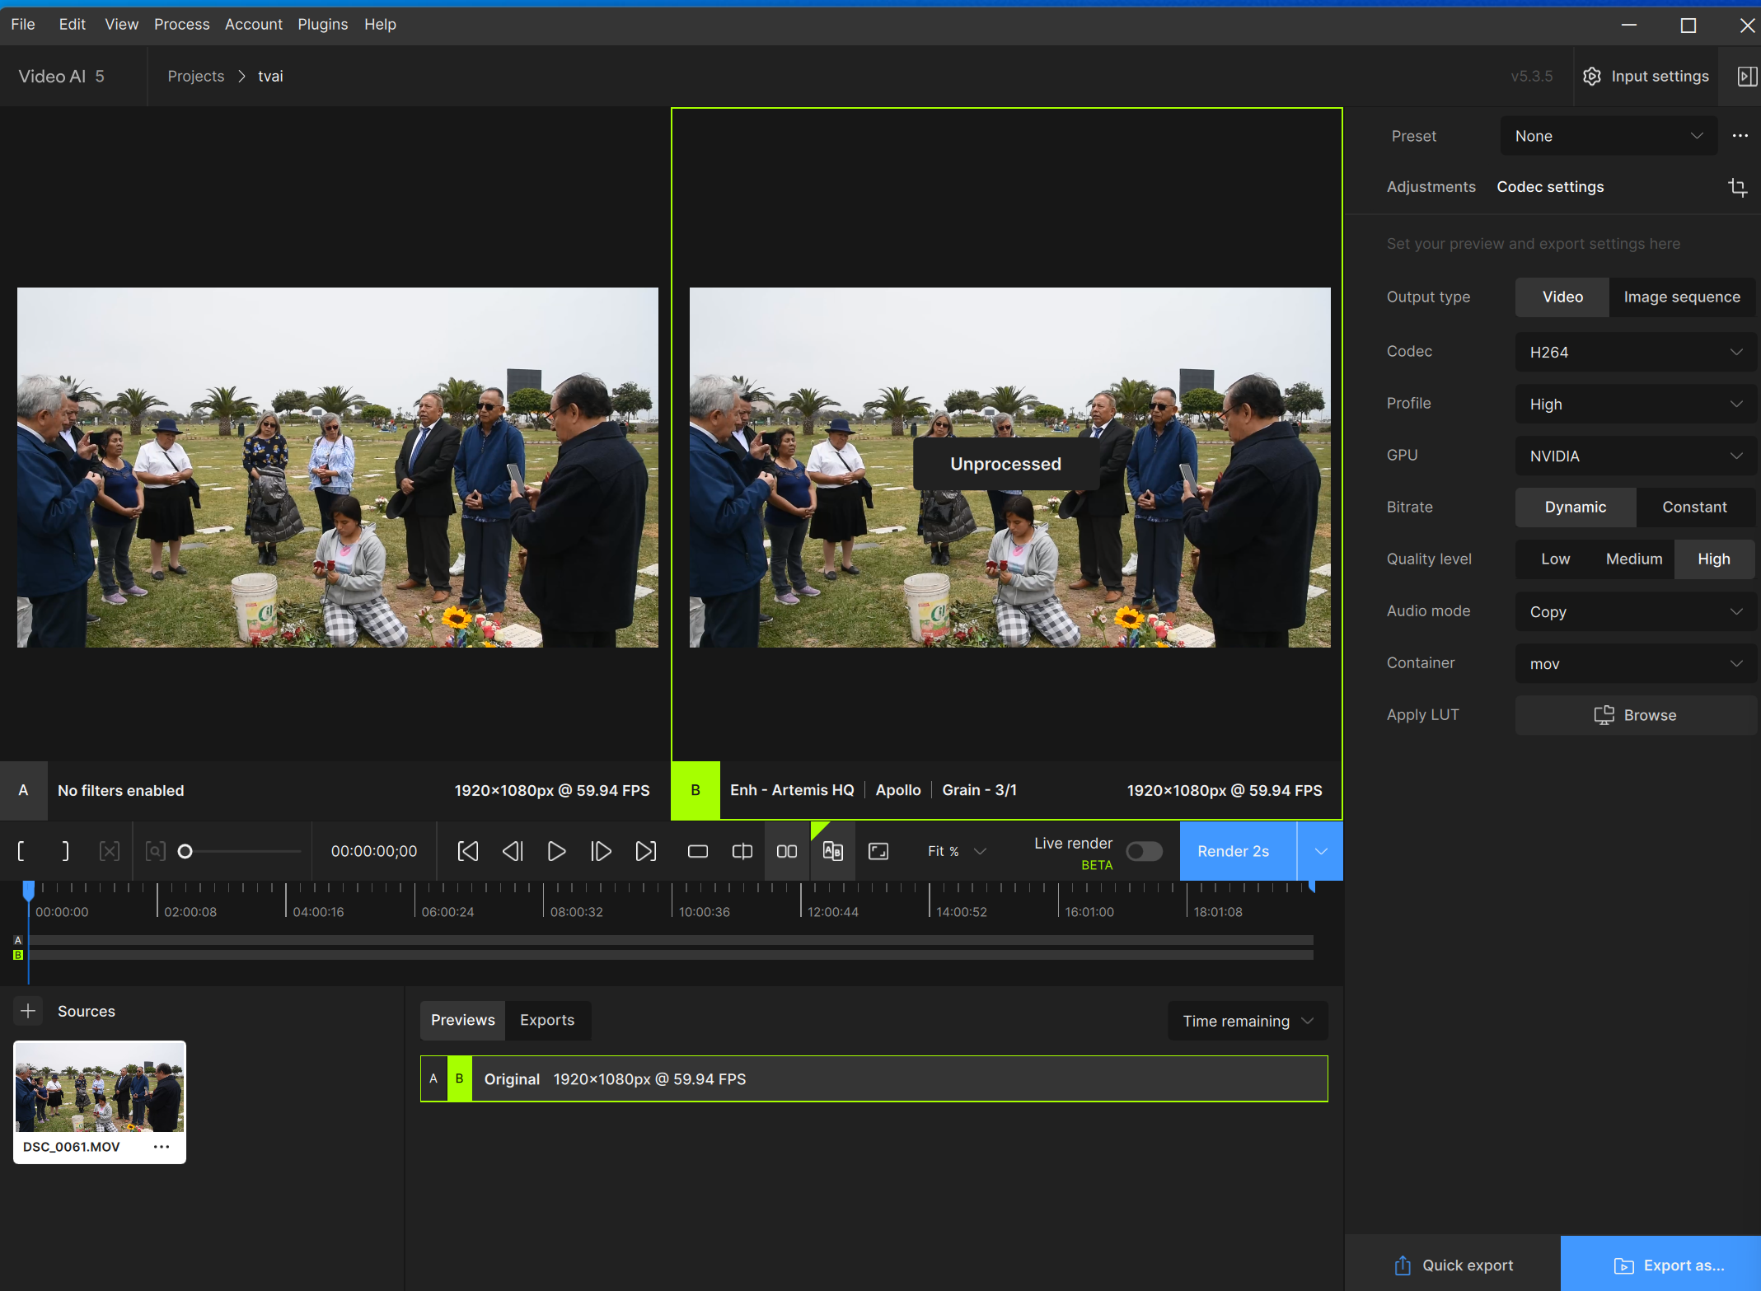
Task: Open the Preset dropdown set to None
Action: (x=1608, y=136)
